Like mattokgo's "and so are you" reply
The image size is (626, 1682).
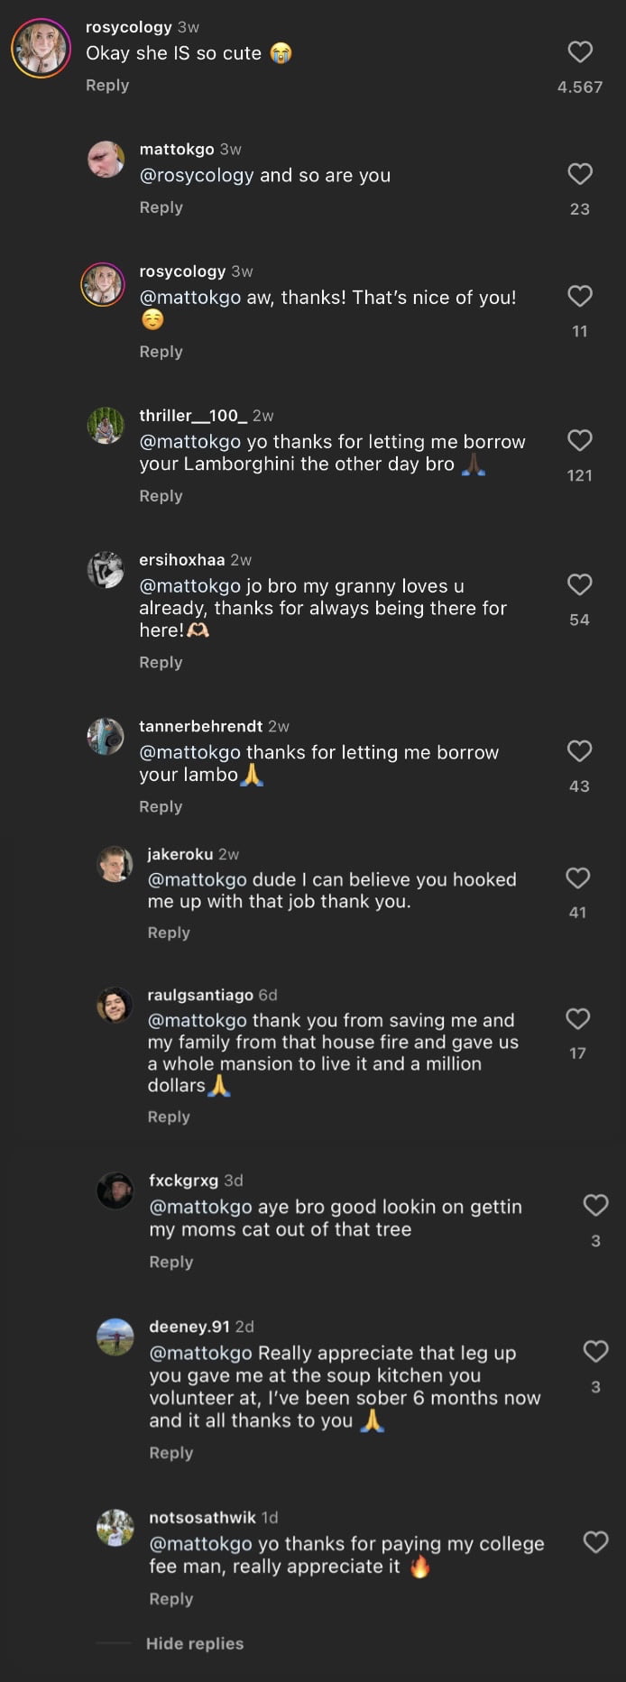[x=580, y=174]
